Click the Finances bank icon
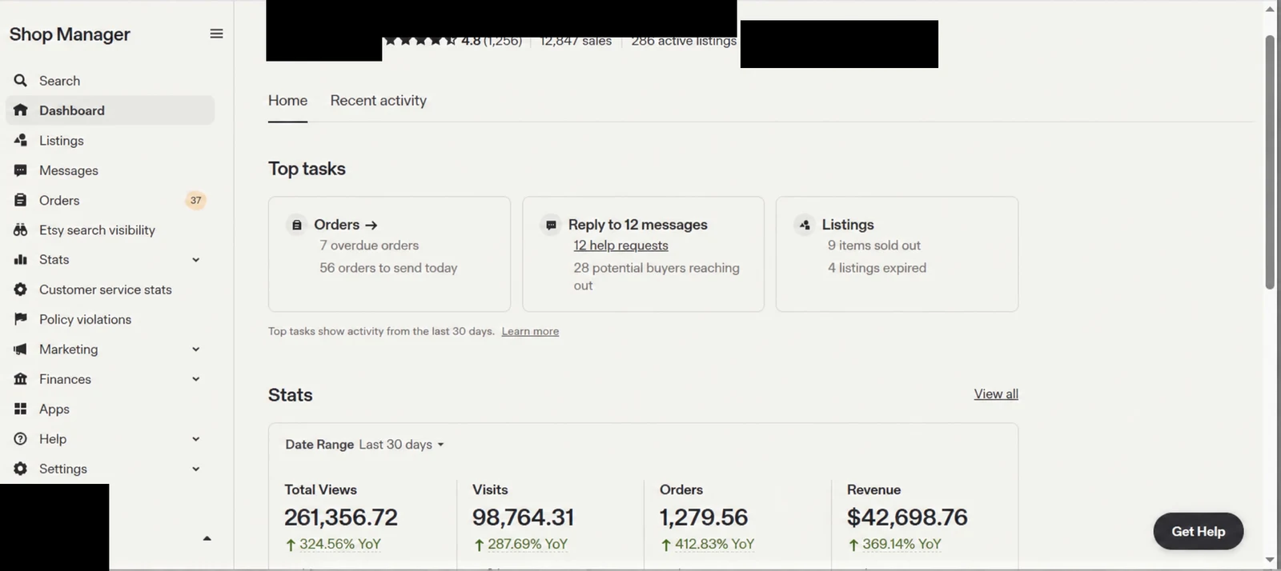Screen dimensions: 1281x571 click(21, 379)
